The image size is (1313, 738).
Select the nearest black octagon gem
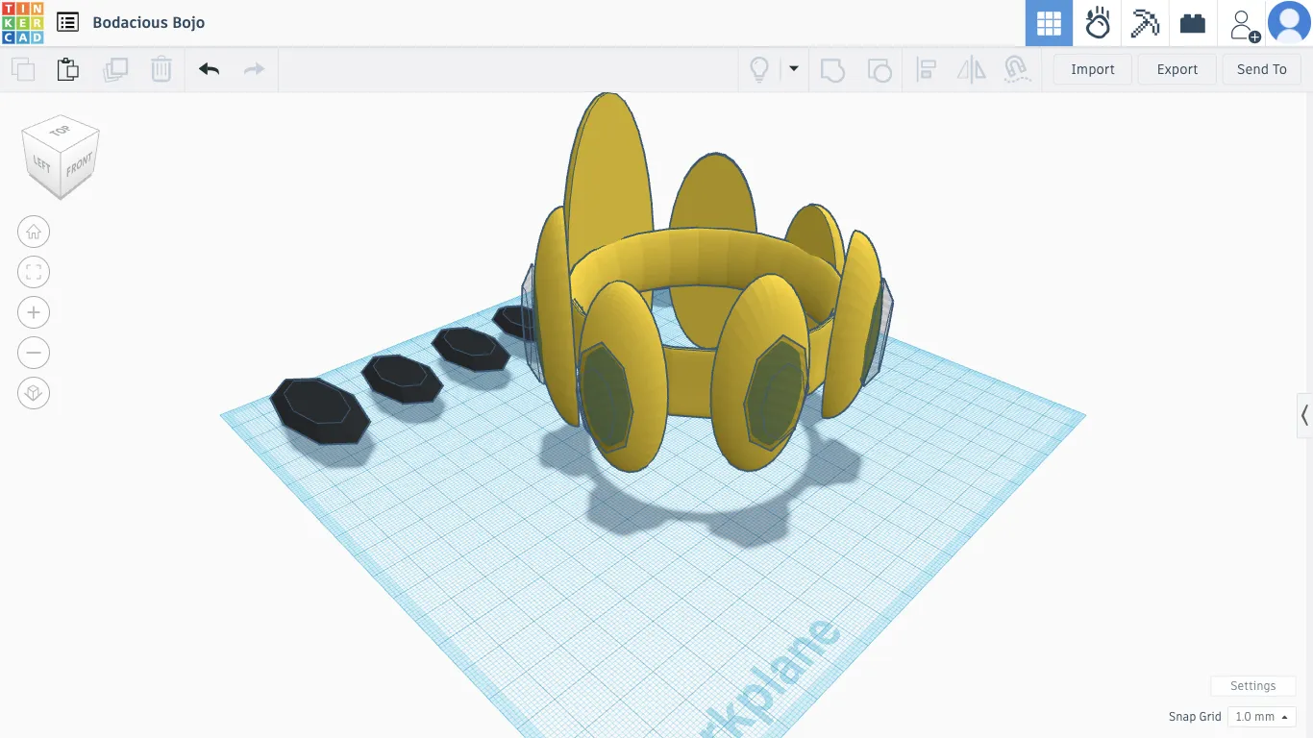[319, 411]
